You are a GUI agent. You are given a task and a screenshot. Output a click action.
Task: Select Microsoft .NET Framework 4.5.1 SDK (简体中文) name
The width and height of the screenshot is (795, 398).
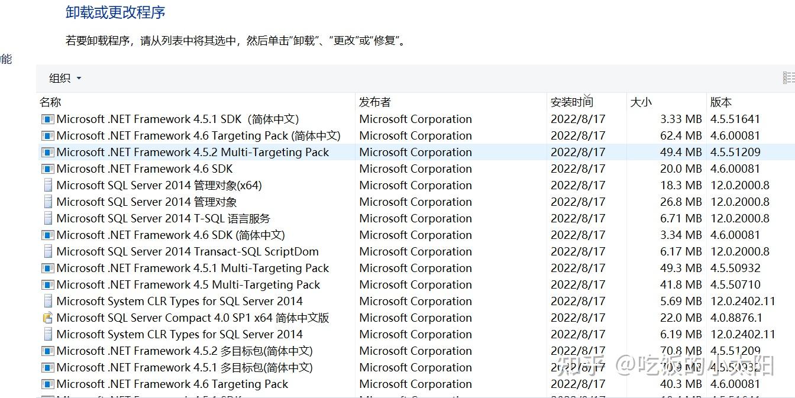click(177, 119)
